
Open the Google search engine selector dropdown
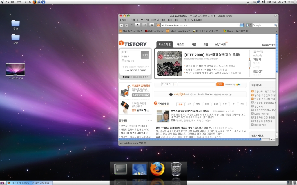248,25
